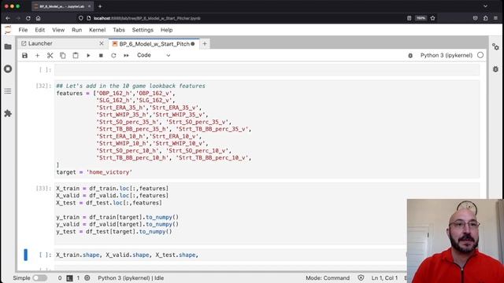Screen dimensions: 504x283
Task: Expand browser tab list chevron
Action: pyautogui.click(x=485, y=6)
